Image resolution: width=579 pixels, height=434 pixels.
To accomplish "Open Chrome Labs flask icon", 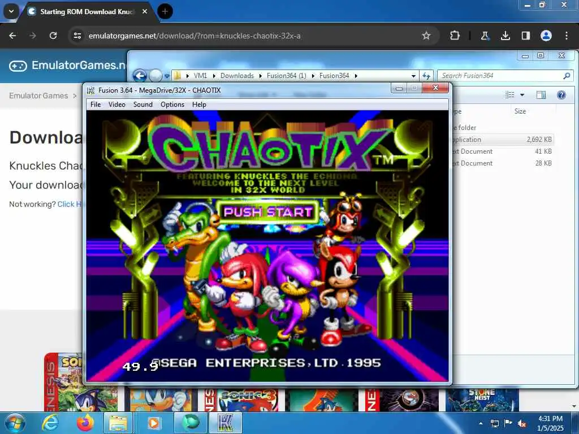I will 485,36.
